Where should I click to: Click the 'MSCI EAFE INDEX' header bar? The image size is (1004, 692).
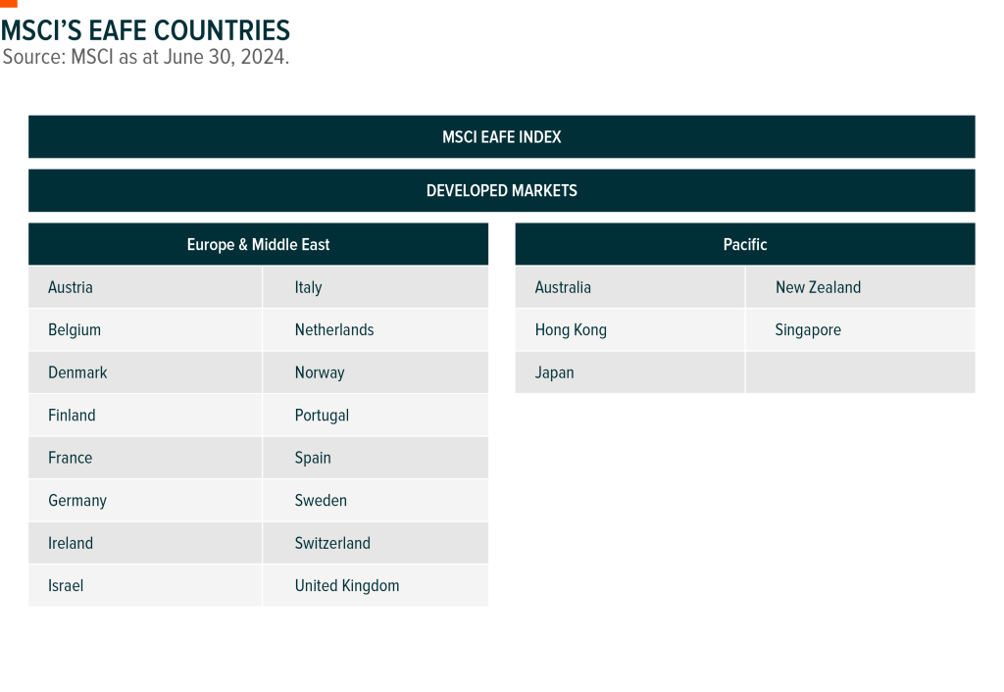point(501,137)
